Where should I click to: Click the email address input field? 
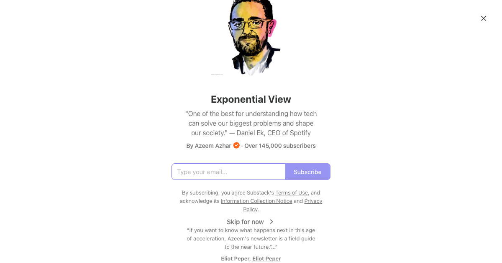click(x=228, y=172)
